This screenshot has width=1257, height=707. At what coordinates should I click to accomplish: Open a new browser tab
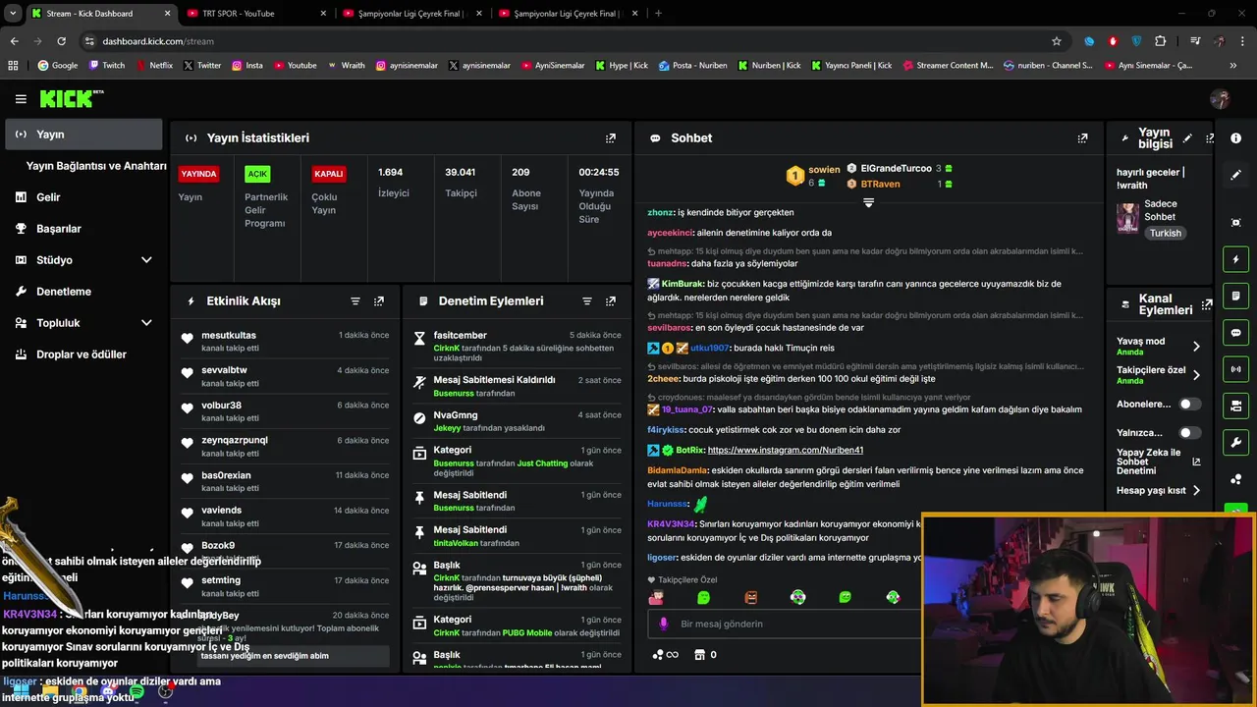658,14
